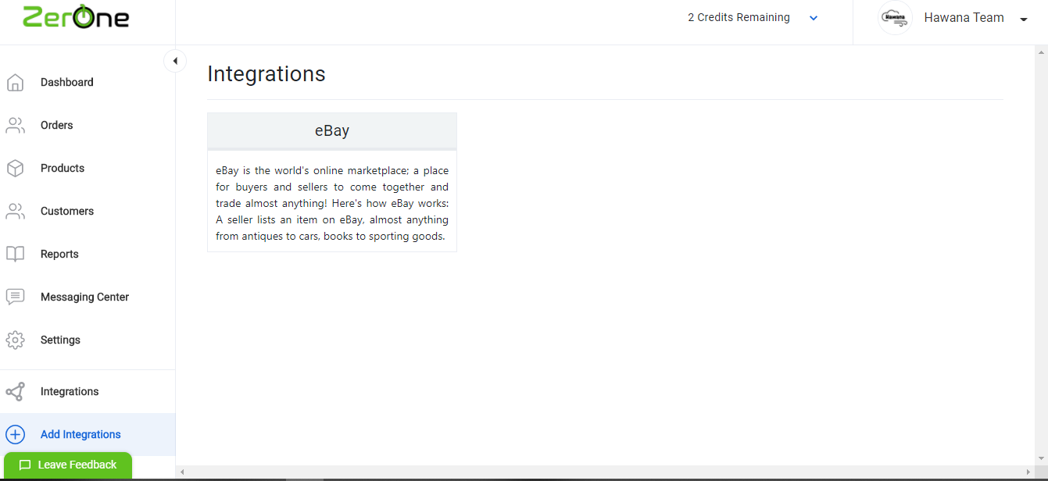Select the eBay integration card header
The height and width of the screenshot is (481, 1048).
click(332, 130)
